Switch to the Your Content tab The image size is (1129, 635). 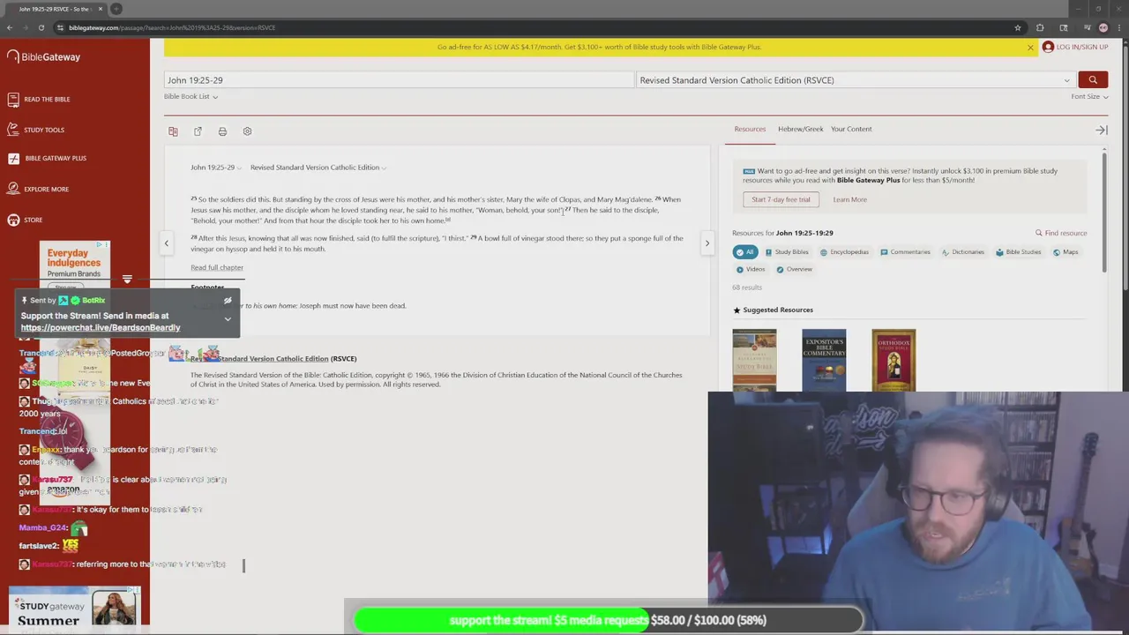pos(851,129)
